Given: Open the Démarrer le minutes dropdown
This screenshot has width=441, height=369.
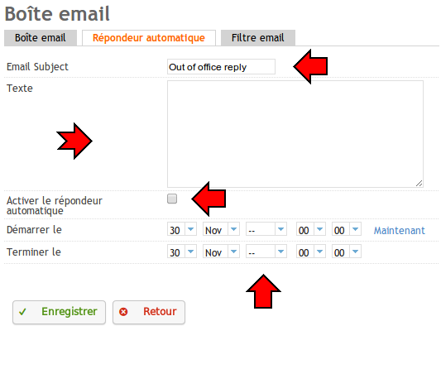Looking at the screenshot, I should tap(347, 229).
